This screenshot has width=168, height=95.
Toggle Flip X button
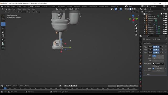[x=154, y=60]
